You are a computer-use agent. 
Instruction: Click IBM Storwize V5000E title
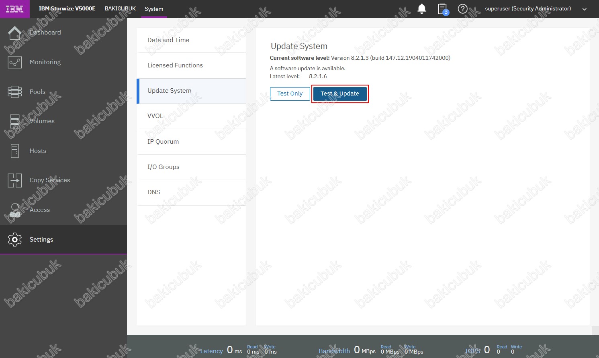(67, 8)
